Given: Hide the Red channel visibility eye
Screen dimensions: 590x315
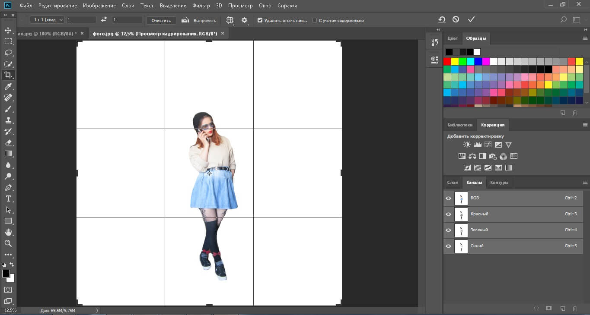Looking at the screenshot, I should pyautogui.click(x=448, y=214).
